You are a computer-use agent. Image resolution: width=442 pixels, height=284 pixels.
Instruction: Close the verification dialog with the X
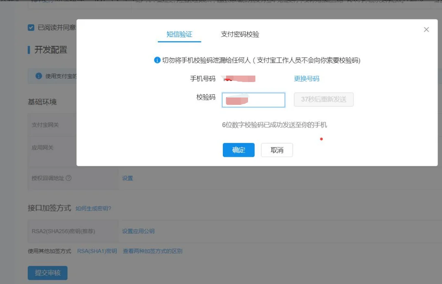tap(426, 30)
